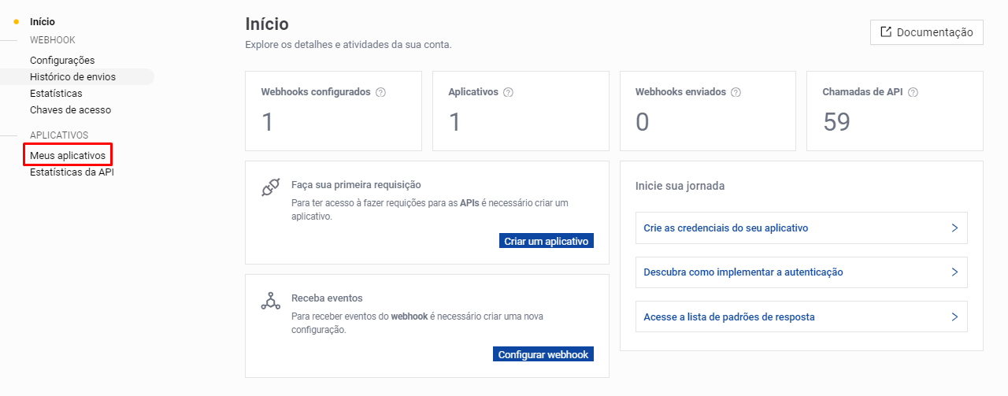
Task: Click help icon next to Chamadas de API
Action: pyautogui.click(x=913, y=92)
